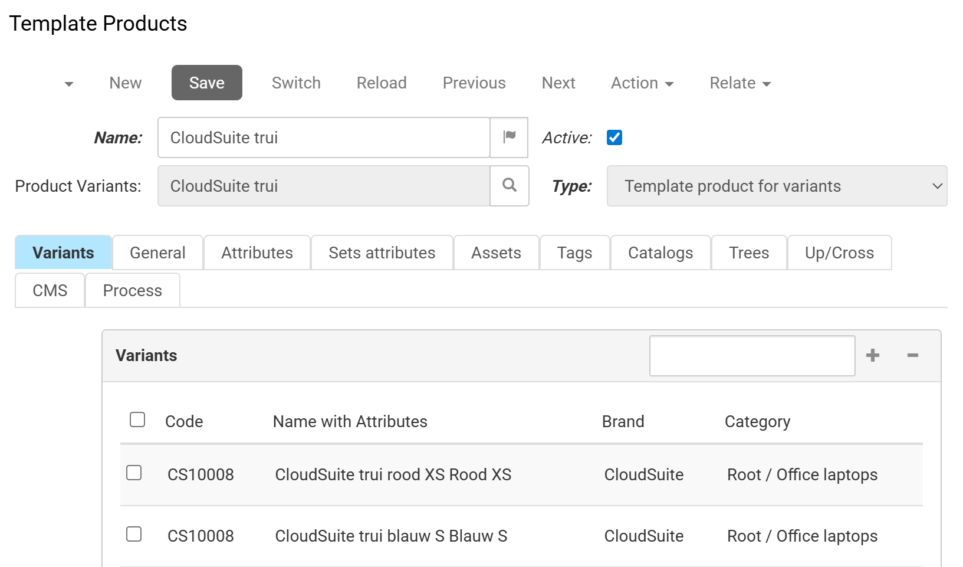Open the unlabeled dropdown arrow before New
963x567 pixels.
pyautogui.click(x=69, y=84)
